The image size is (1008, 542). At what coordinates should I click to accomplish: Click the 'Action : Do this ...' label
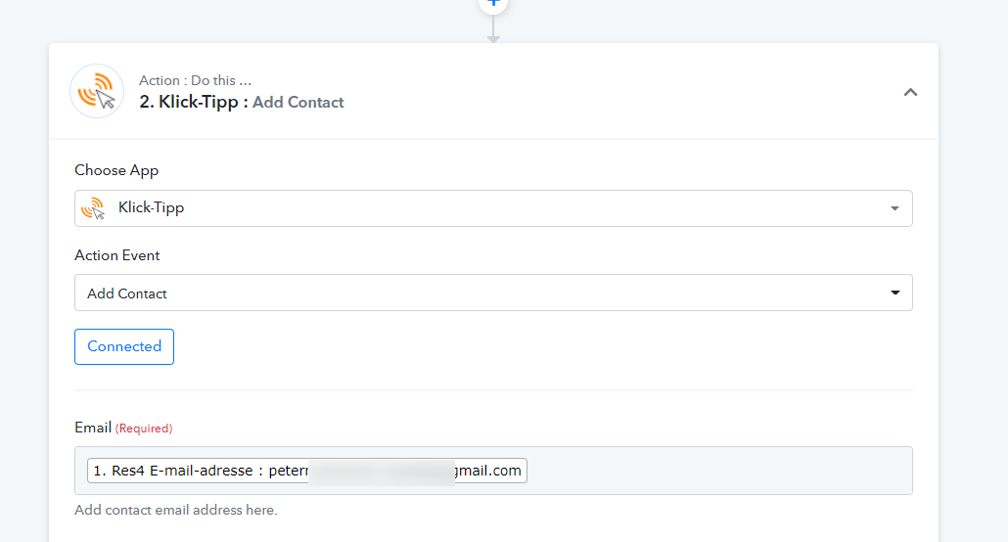[x=196, y=80]
